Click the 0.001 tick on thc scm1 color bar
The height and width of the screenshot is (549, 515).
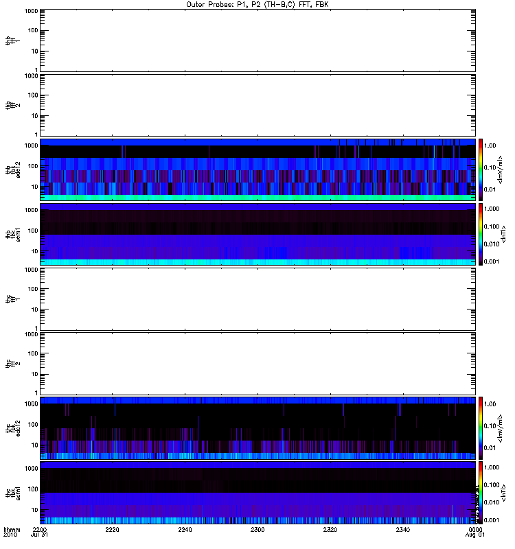[492, 520]
